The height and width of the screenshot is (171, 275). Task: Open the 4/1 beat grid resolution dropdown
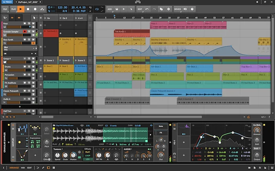coord(264,117)
